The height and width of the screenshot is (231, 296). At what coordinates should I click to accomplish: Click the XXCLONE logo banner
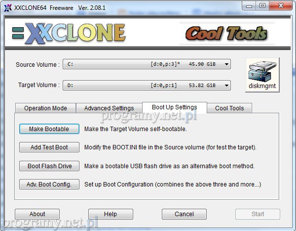69,33
